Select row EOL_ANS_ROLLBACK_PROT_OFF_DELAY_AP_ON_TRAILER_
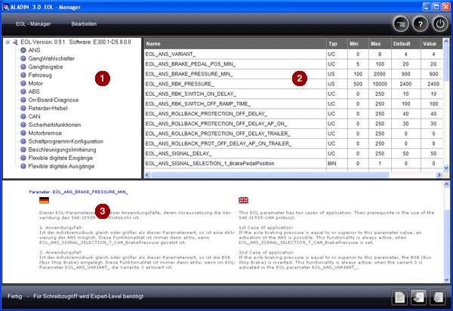453x311 pixels. [x=293, y=143]
